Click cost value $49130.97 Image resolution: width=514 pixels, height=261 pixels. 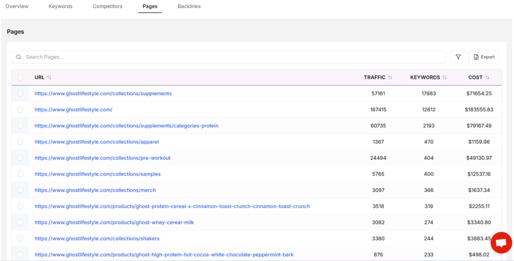pyautogui.click(x=479, y=158)
